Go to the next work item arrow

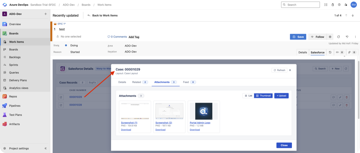(353, 15)
